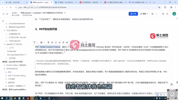
Task: Format selection as inline code
Action: coord(67,42)
